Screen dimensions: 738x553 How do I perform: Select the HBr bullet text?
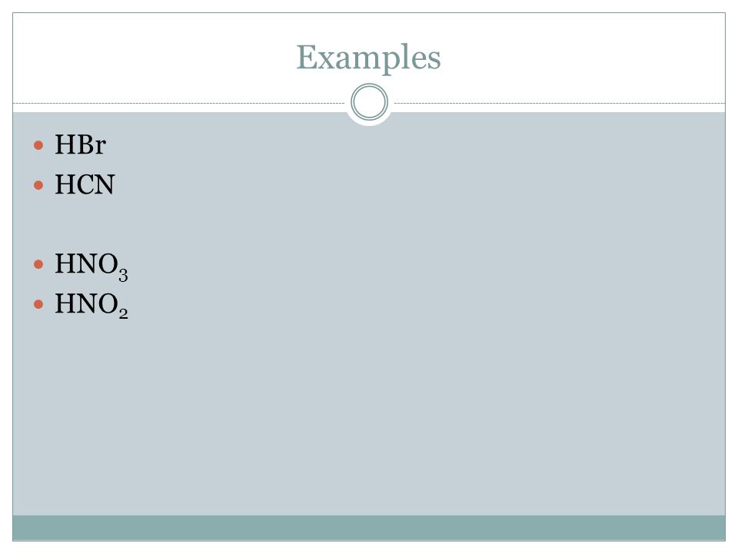[81, 144]
